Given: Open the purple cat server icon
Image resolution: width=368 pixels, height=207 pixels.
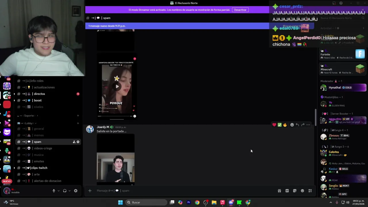Looking at the screenshot, I should point(7,132).
